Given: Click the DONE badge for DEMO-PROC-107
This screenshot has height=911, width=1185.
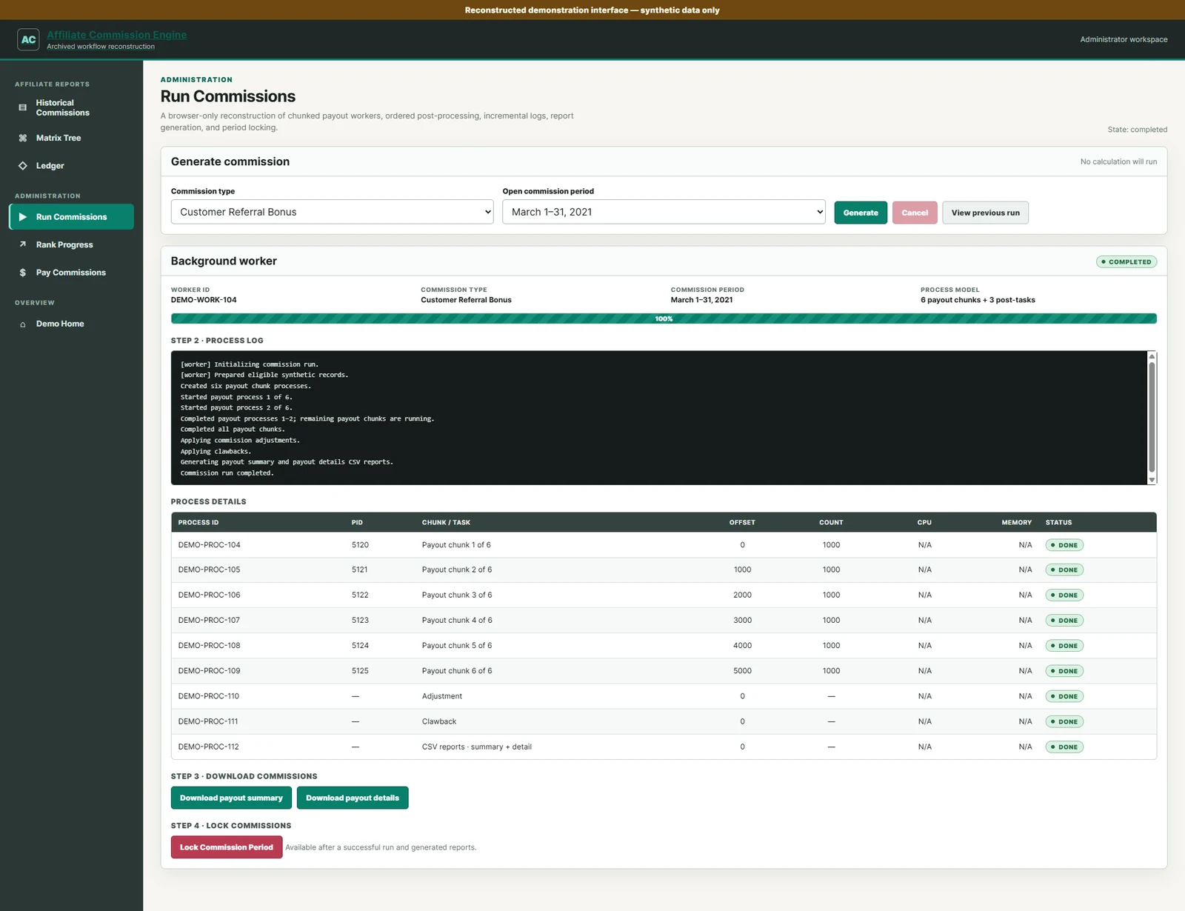Looking at the screenshot, I should pos(1064,621).
